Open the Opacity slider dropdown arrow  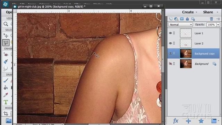pyautogui.click(x=218, y=25)
